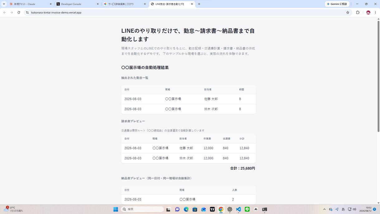Image resolution: width=380 pixels, height=214 pixels.
Task: Open the Terminal from the taskbar
Action: pos(264,209)
